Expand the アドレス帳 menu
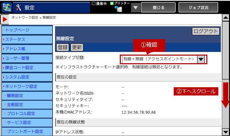 click(27, 49)
